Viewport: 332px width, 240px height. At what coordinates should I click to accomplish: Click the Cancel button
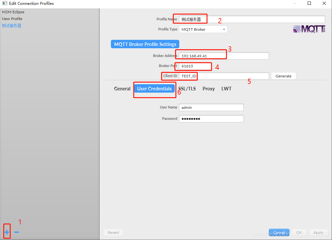tap(279, 232)
